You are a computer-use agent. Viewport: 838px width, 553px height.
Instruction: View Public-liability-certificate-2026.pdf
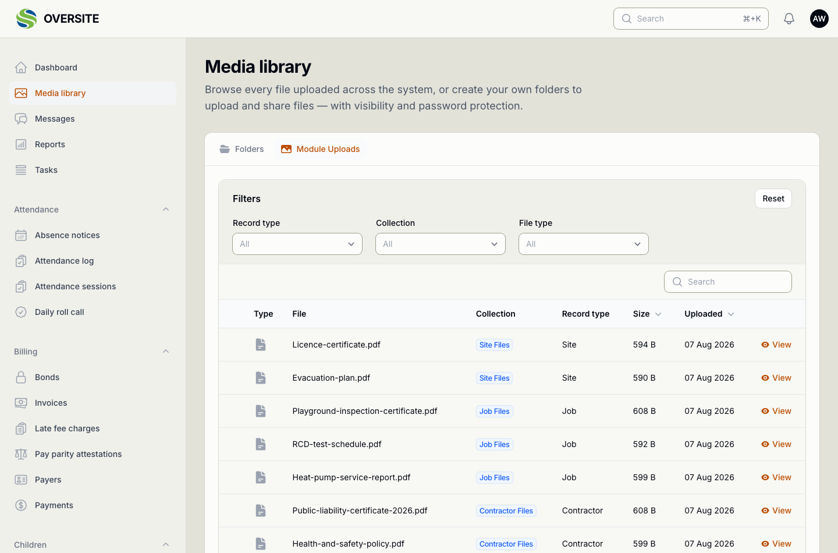tap(776, 511)
